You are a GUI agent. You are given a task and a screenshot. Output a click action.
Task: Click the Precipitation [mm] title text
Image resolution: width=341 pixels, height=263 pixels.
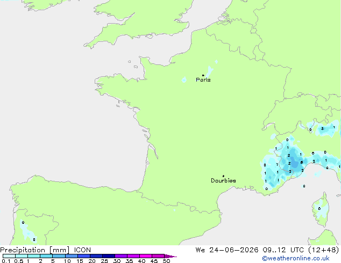coord(35,250)
